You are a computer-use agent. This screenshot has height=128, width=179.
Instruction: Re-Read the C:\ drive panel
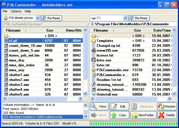(139, 18)
